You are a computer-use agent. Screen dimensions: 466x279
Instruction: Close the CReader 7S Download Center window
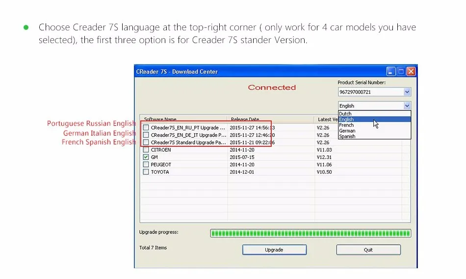[411, 71]
